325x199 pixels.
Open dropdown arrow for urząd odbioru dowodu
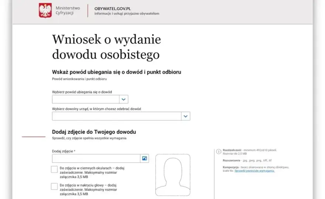pyautogui.click(x=185, y=116)
